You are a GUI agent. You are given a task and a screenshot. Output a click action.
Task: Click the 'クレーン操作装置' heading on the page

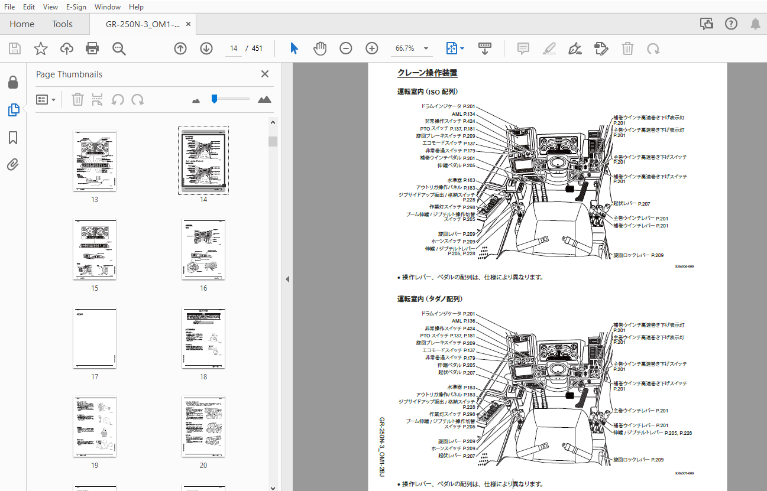coord(427,73)
